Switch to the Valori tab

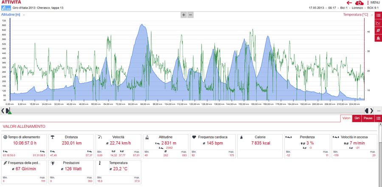[346, 118]
